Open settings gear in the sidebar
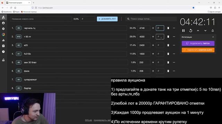222x124 pixels. (x=3, y=29)
